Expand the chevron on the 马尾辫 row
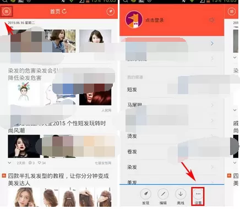Screen dimensions: 240x209 tap(212, 105)
